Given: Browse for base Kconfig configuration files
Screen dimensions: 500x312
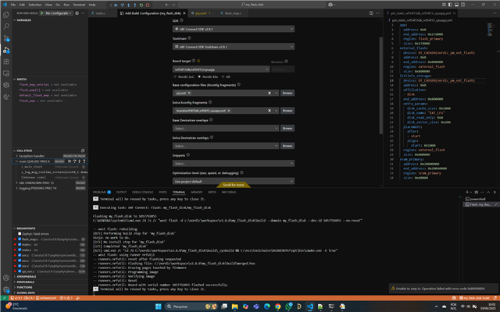Looking at the screenshot, I should point(287,93).
